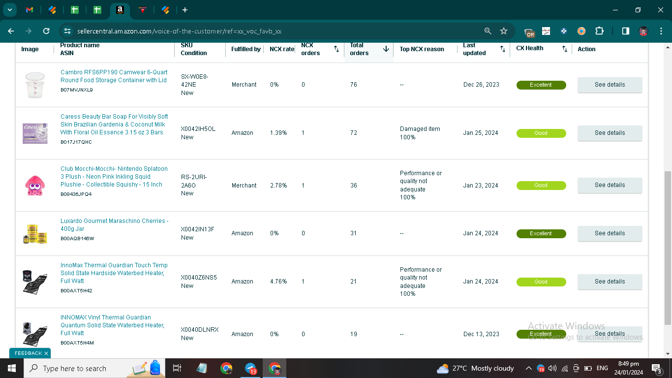
Task: Open Caress Beauty Bar Soap product link
Action: 114,125
